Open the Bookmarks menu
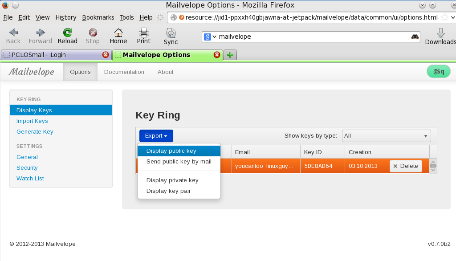This screenshot has width=456, height=261. pos(98,17)
